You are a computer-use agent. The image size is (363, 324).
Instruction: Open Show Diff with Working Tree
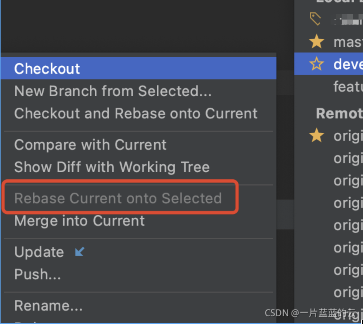click(x=112, y=167)
